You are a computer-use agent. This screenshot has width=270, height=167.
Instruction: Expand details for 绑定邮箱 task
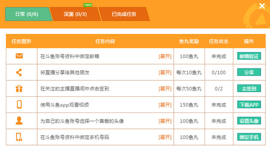(x=165, y=56)
